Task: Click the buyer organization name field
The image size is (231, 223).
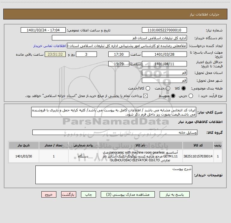Action: 119,38
